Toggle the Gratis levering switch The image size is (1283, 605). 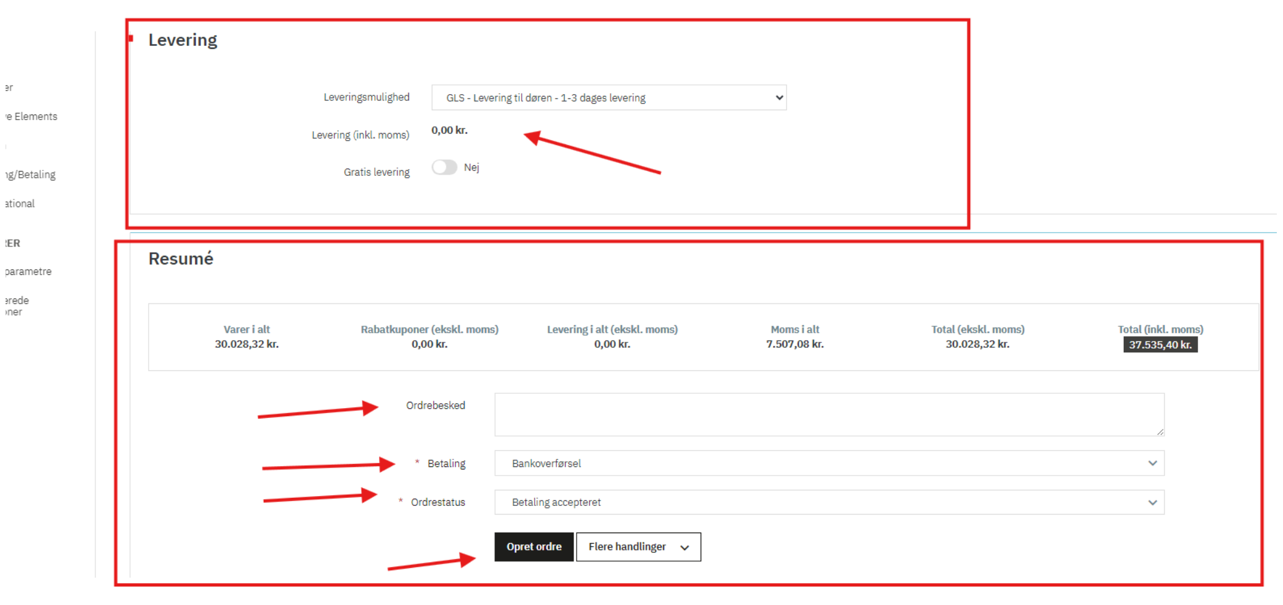(444, 168)
